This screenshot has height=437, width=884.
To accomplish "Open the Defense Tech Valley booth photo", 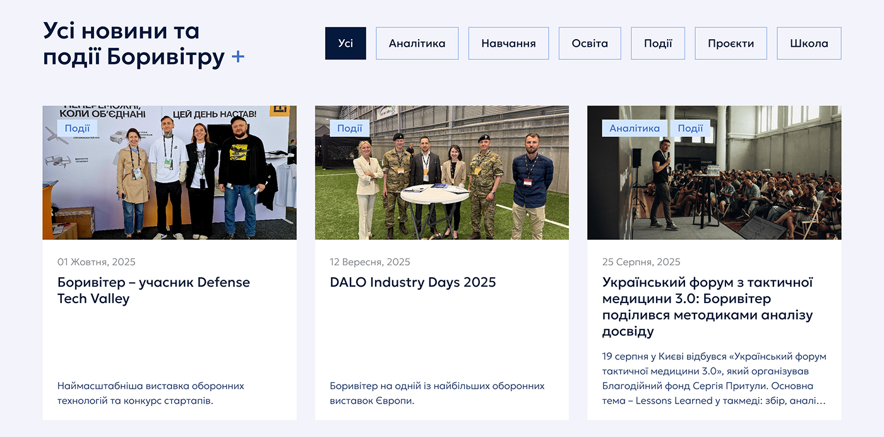I will point(169,183).
